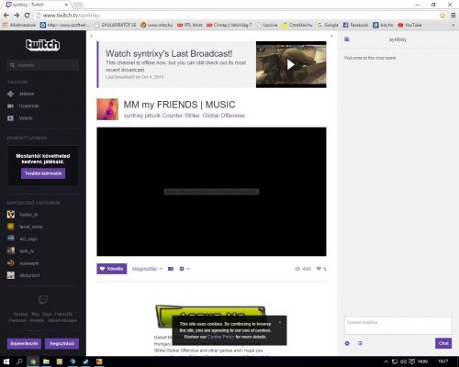Click the taskbar search magnifier icon
Image resolution: width=459 pixels, height=367 pixels.
(x=19, y=361)
